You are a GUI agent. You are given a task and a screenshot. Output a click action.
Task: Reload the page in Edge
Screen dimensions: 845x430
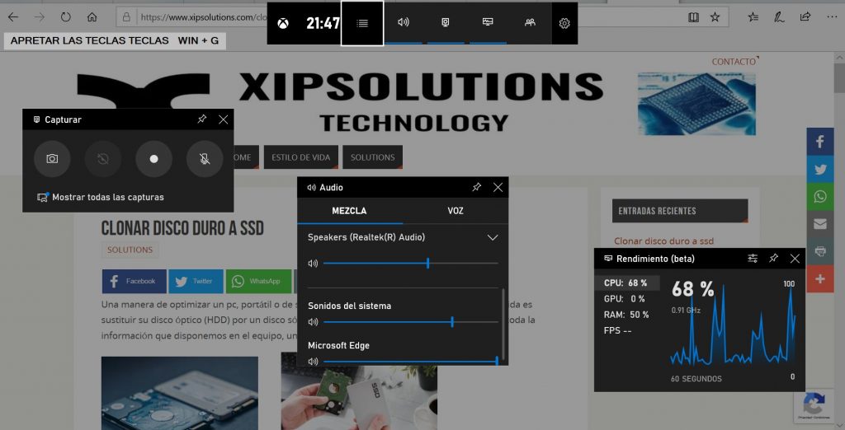pos(66,17)
